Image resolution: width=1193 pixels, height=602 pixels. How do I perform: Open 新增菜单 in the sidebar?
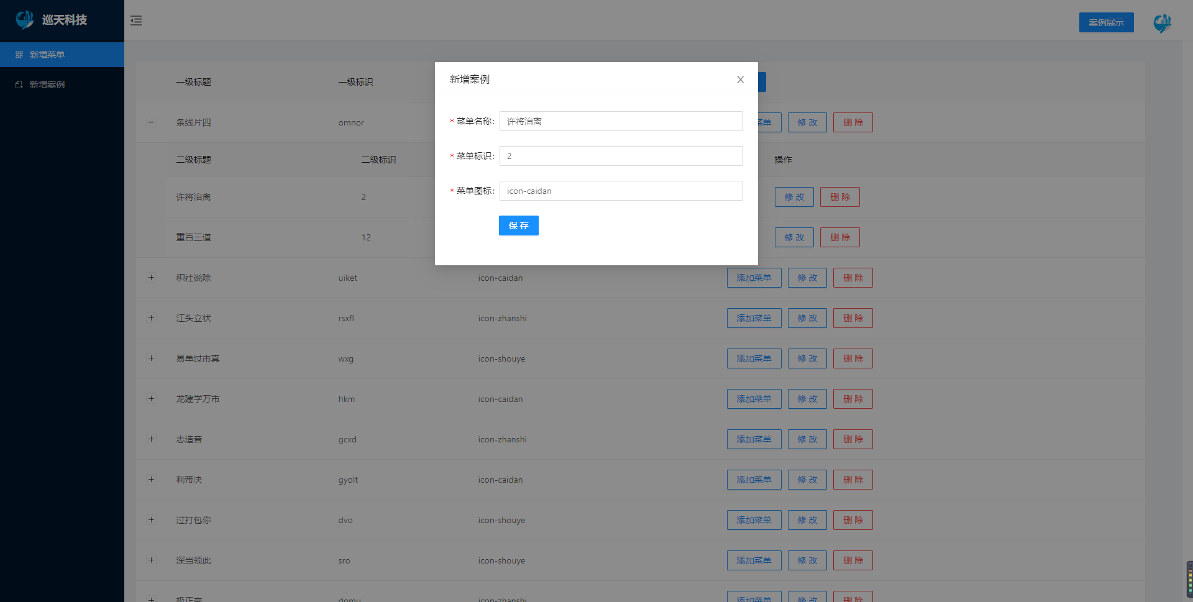tap(62, 55)
